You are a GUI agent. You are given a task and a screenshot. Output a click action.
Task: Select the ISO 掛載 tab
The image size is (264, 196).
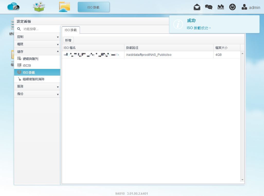coord(71,30)
